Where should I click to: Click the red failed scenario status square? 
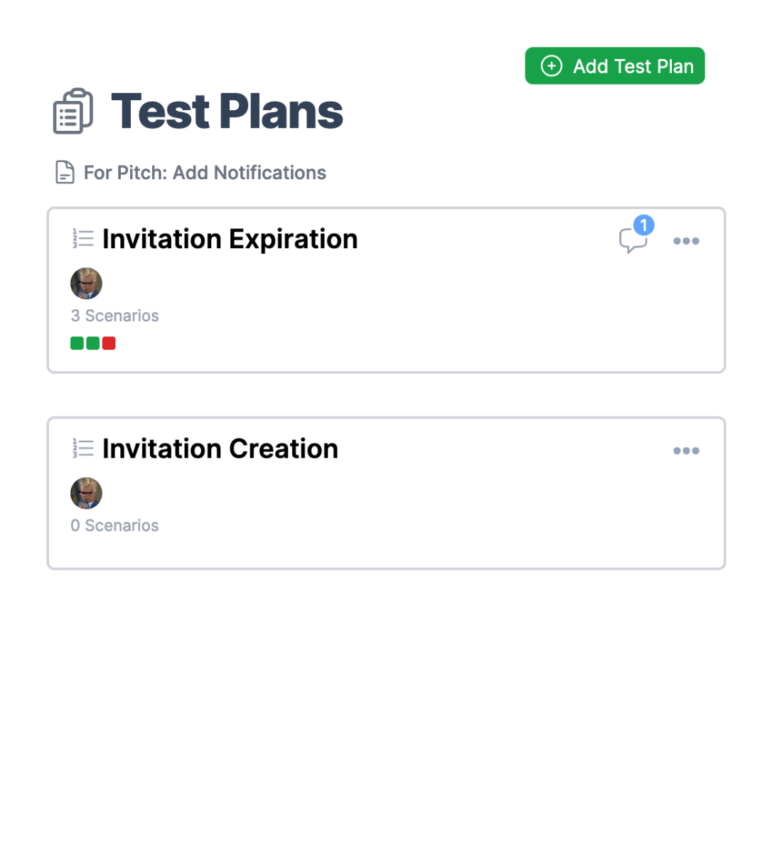point(109,343)
